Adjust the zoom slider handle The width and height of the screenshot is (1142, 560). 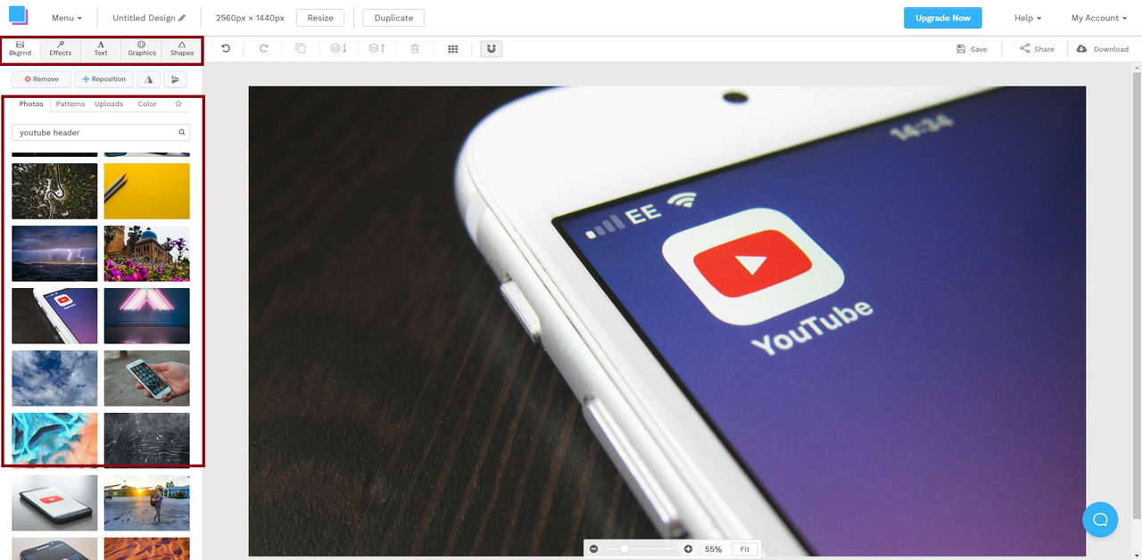click(x=624, y=549)
